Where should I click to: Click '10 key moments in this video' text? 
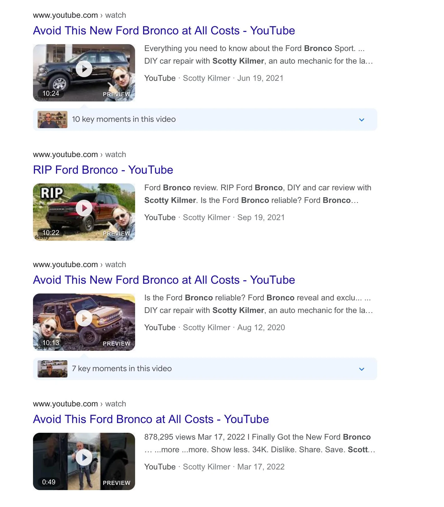(124, 119)
